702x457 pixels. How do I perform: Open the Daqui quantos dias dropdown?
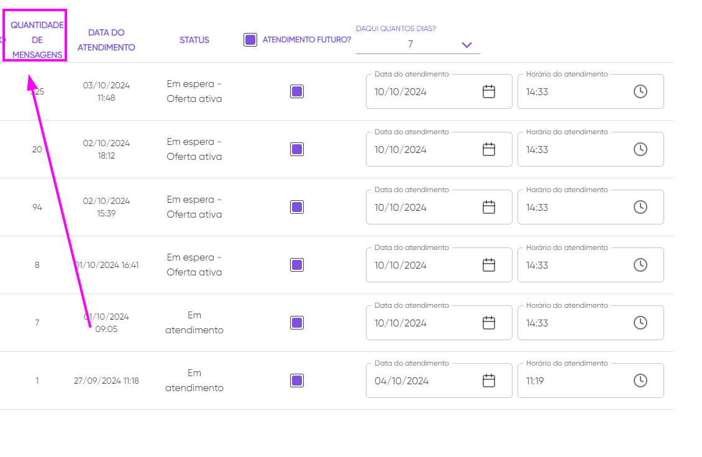(x=417, y=44)
